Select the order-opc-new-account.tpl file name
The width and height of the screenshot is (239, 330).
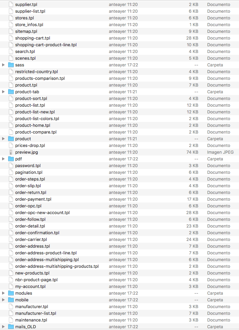(x=42, y=213)
